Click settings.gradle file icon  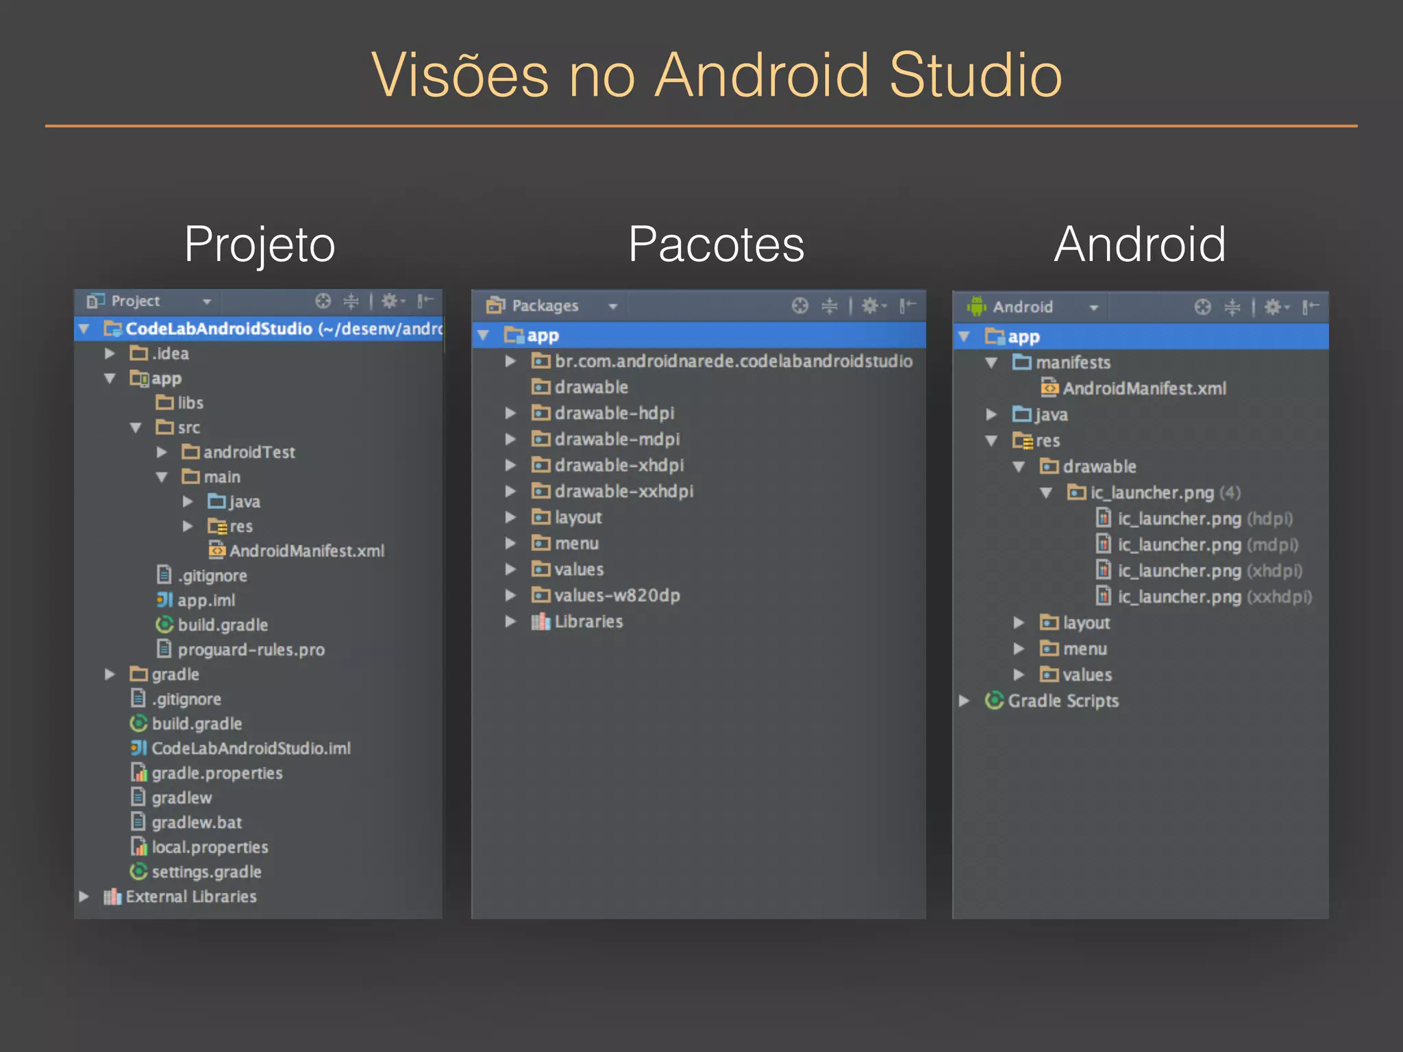(138, 871)
